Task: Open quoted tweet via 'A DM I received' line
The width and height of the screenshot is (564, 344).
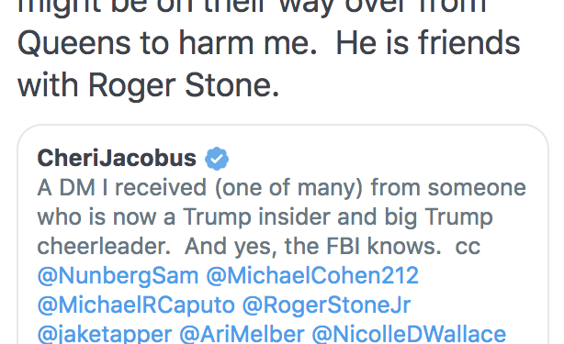Action: point(282,188)
